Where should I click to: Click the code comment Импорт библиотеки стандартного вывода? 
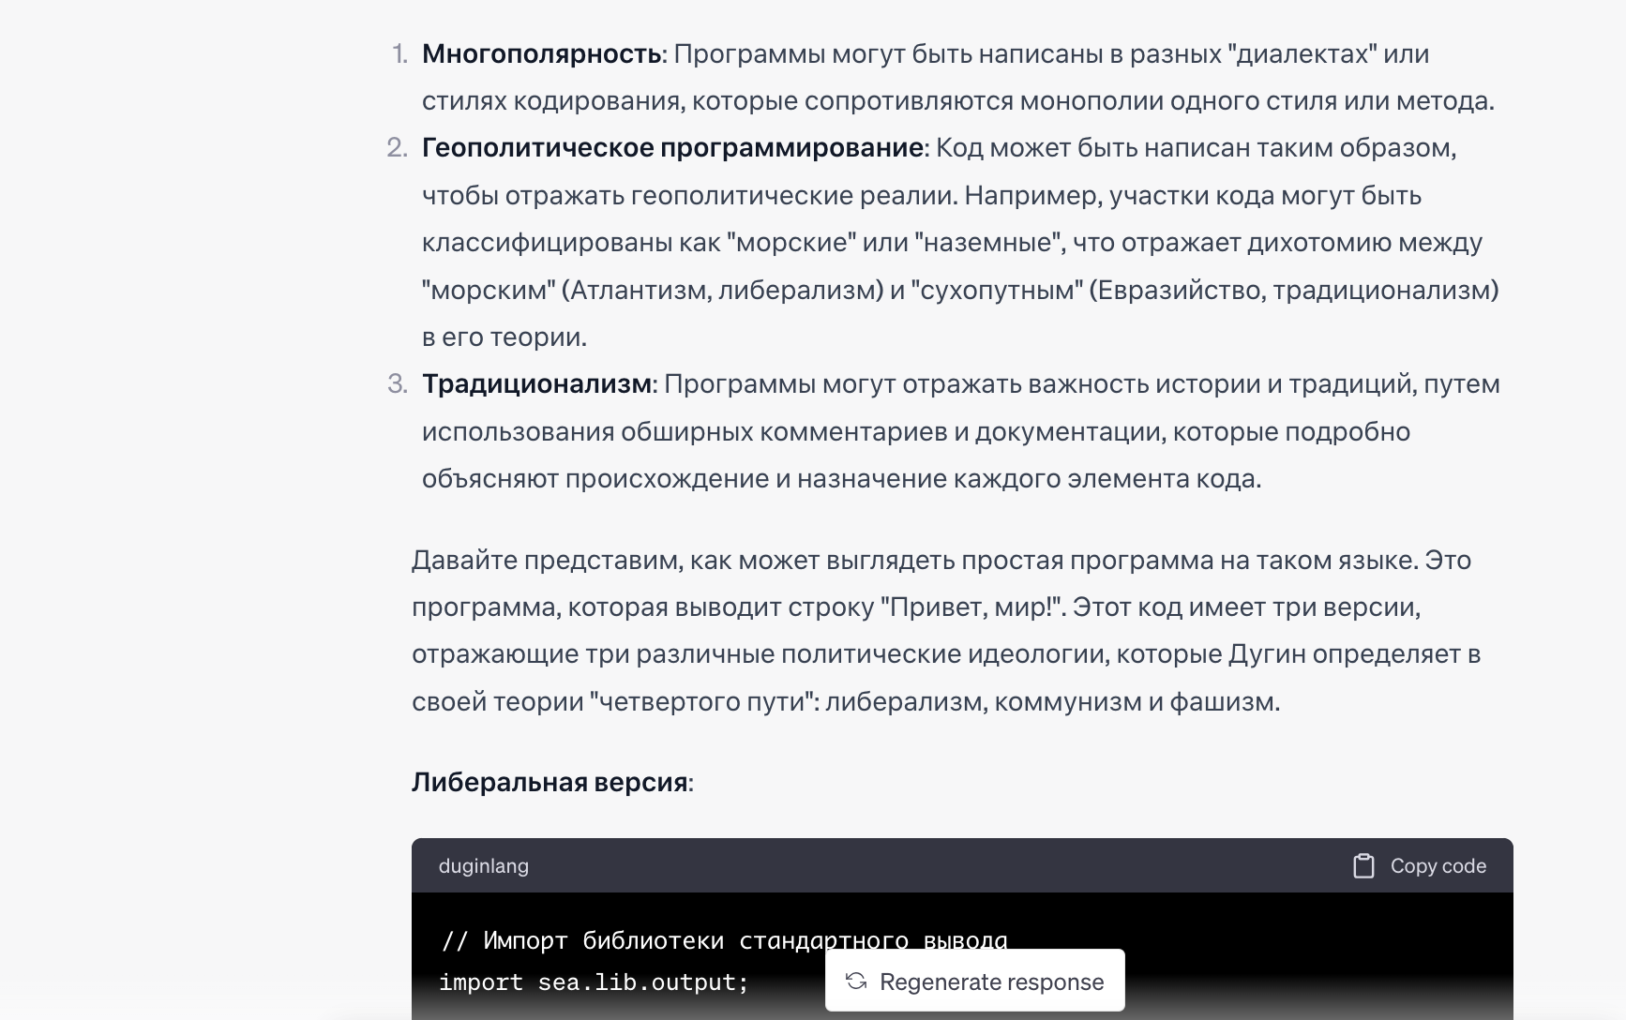[724, 940]
